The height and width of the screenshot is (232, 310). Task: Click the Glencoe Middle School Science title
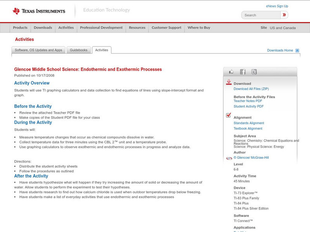88,69
